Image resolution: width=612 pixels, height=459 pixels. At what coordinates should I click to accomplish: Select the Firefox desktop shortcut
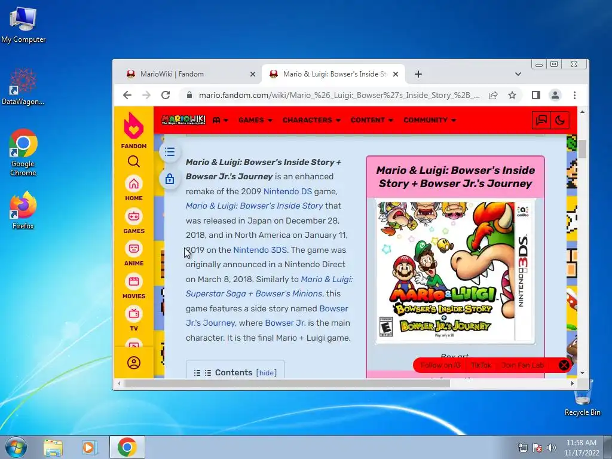pos(23,210)
